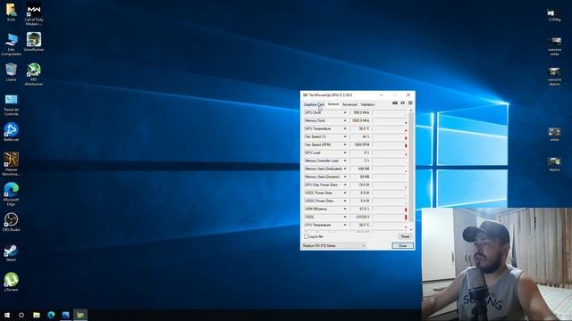572x321 pixels.
Task: Open the Call of Duty Modern Warfare shortcut
Action: click(x=34, y=14)
